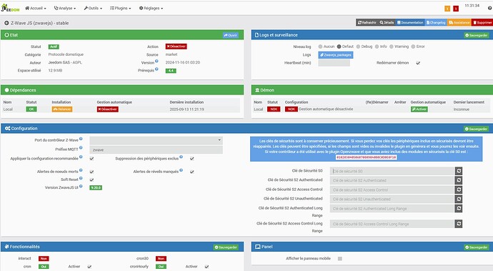Regenerate the S2 Authenticated Long Range key
The image size is (493, 271).
pos(459,208)
